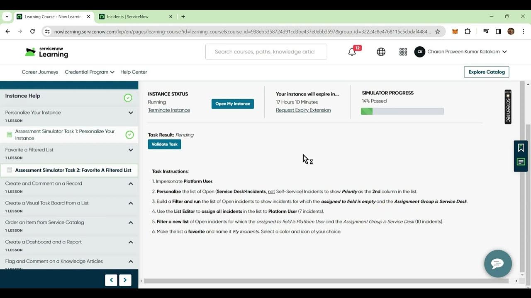531x298 pixels.
Task: Open Chrome three-dot menu
Action: tap(523, 31)
